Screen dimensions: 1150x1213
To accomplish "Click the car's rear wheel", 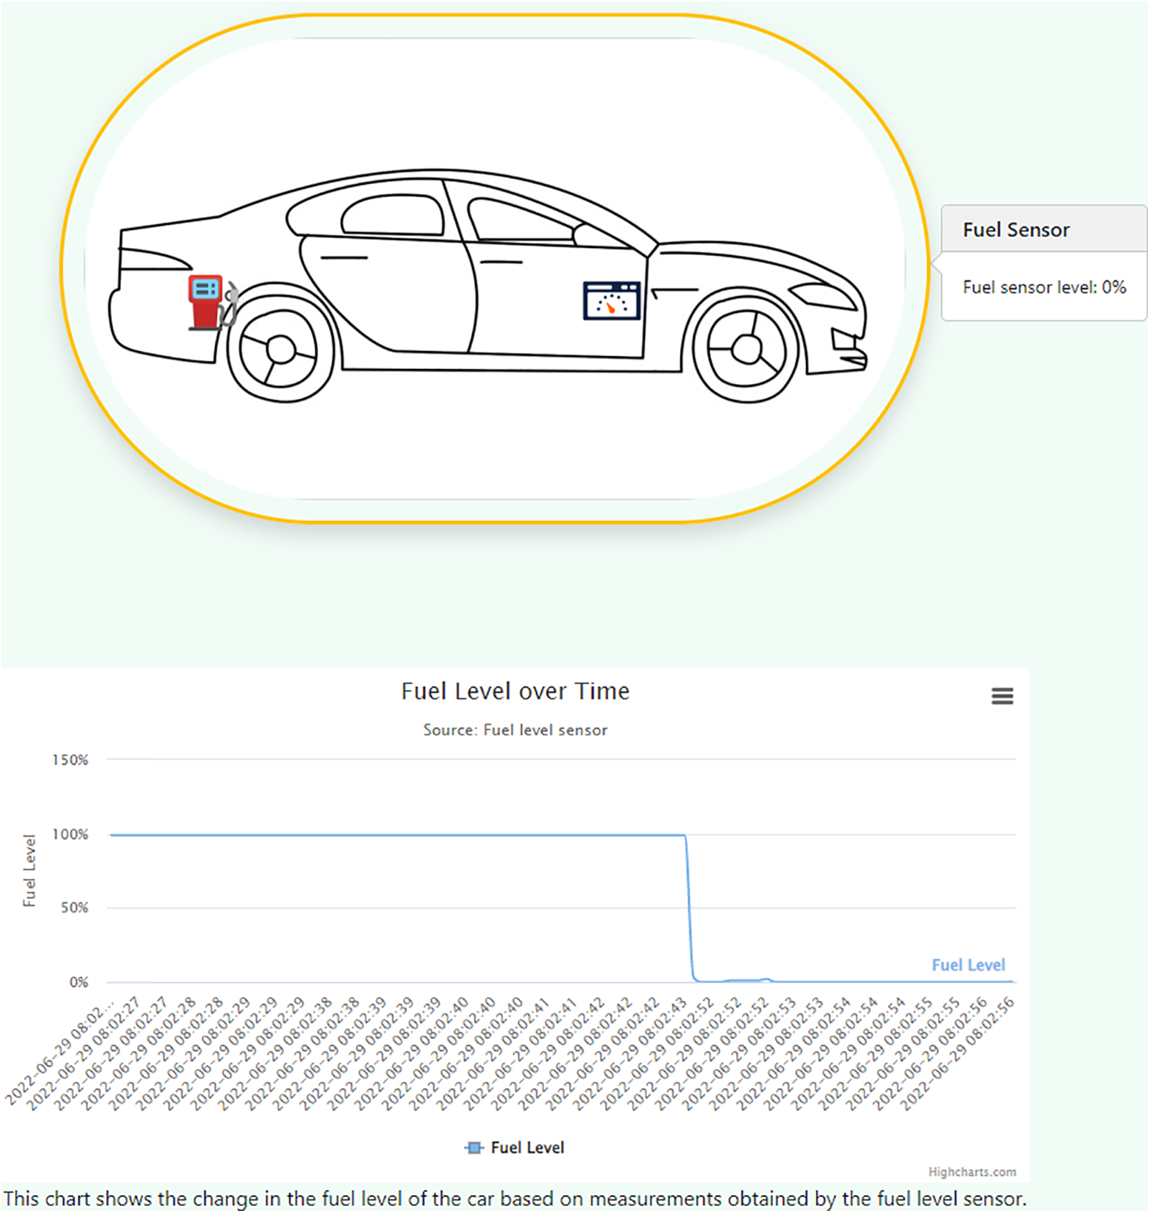I will pyautogui.click(x=280, y=350).
